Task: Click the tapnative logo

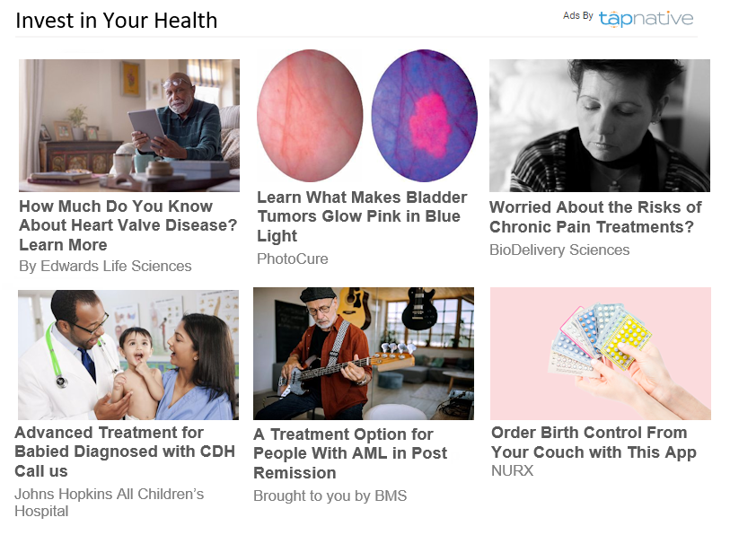Action: click(646, 19)
